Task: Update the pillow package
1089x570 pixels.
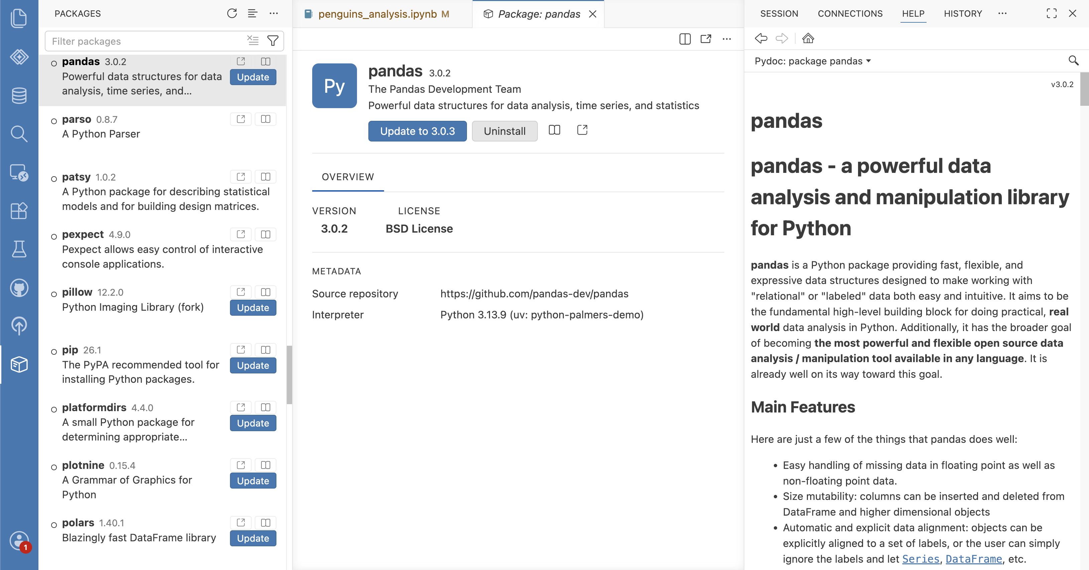Action: 253,308
